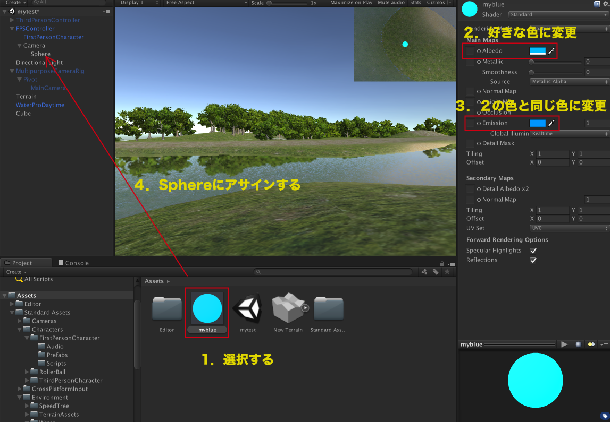The height and width of the screenshot is (422, 610).
Task: Expand the Cameras folder in Project tree
Action: pos(20,321)
